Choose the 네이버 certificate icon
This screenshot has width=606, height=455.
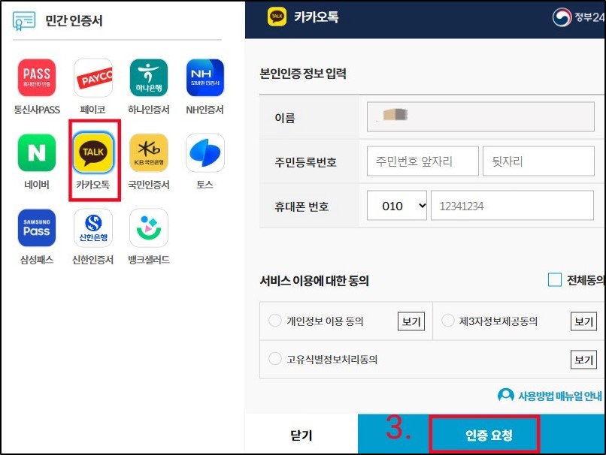(x=37, y=153)
